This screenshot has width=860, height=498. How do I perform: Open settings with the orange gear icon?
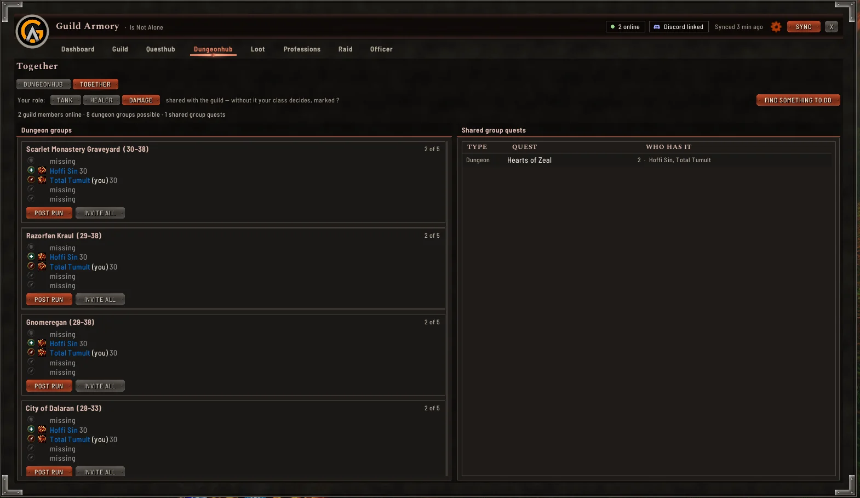[776, 27]
